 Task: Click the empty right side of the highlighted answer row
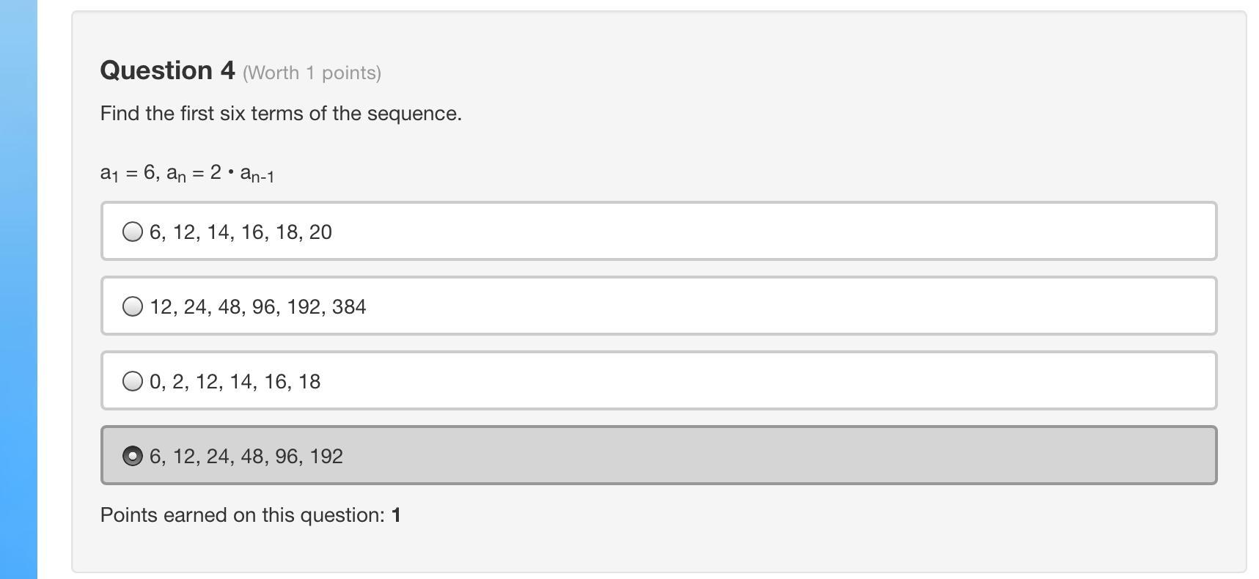tap(807, 456)
